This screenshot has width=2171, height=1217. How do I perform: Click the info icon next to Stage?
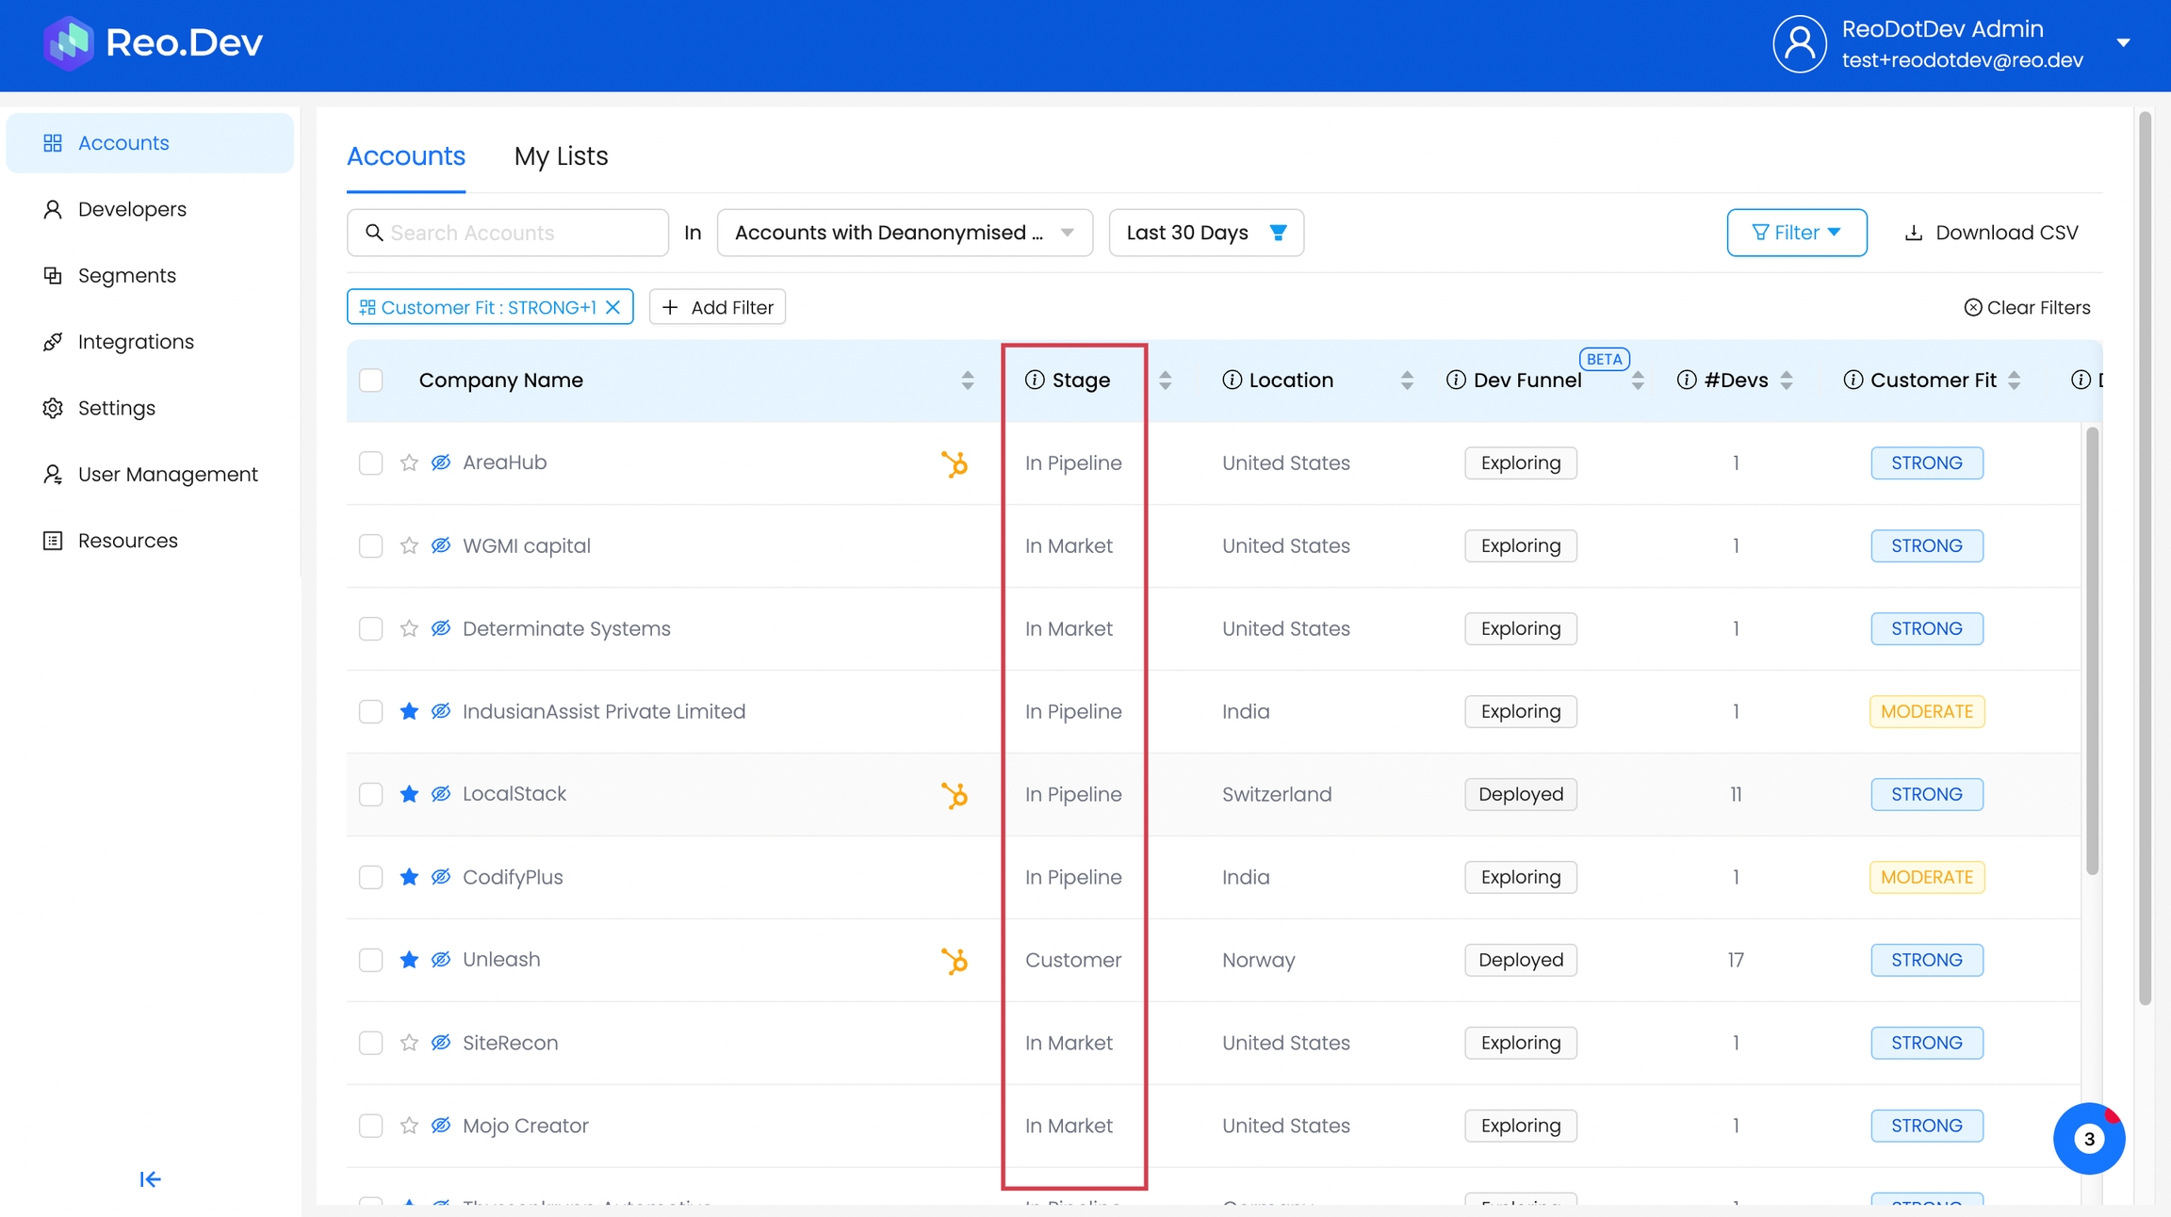click(1035, 380)
